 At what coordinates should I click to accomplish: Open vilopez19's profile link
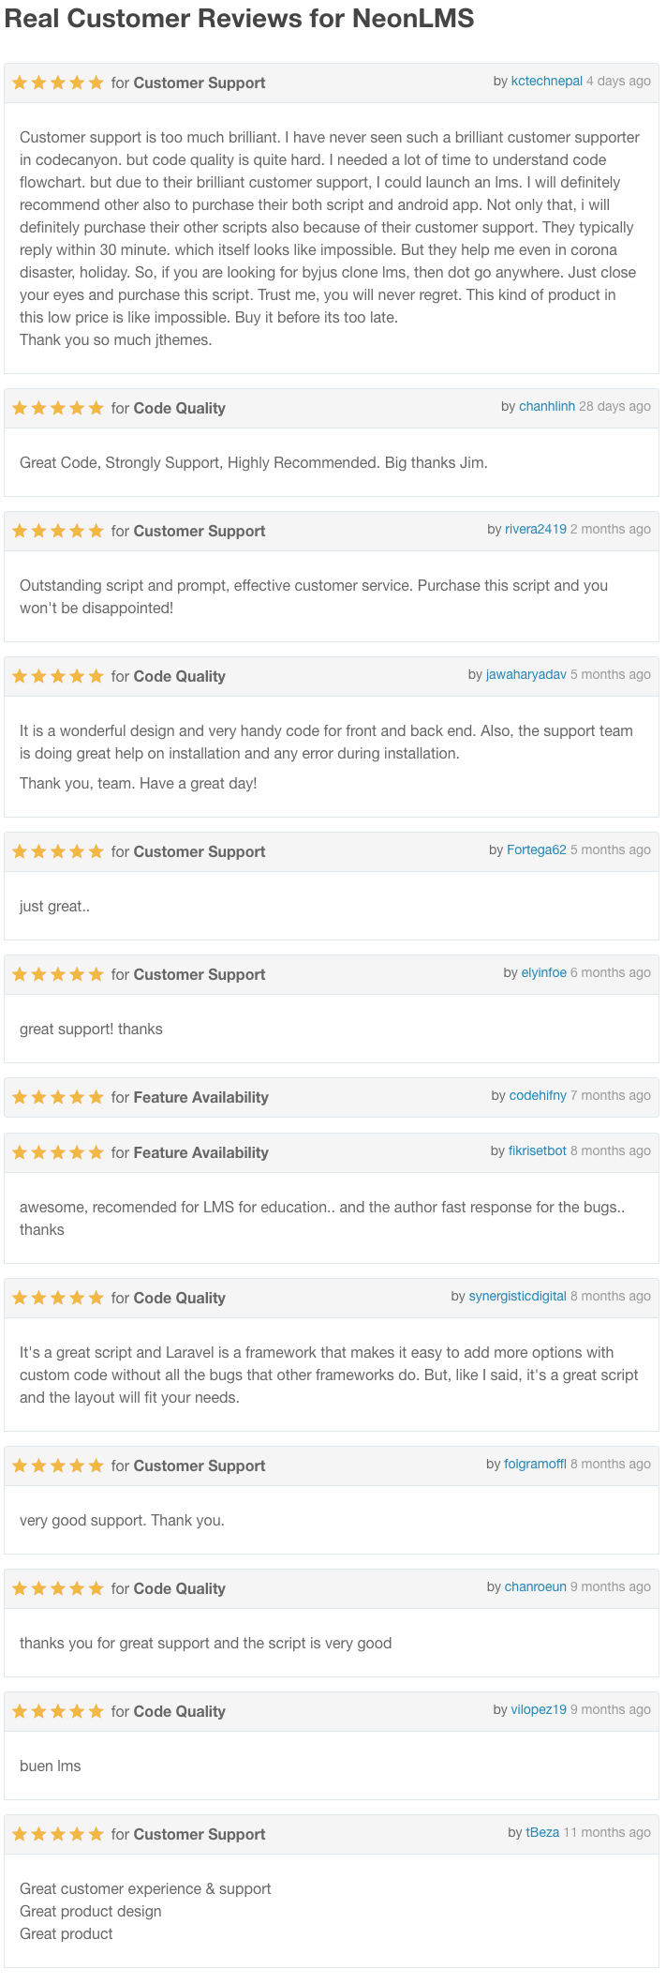[539, 1710]
